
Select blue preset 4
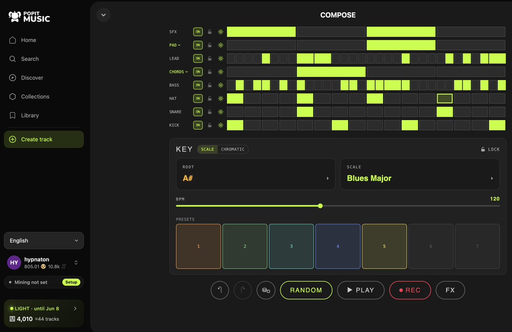click(x=338, y=247)
